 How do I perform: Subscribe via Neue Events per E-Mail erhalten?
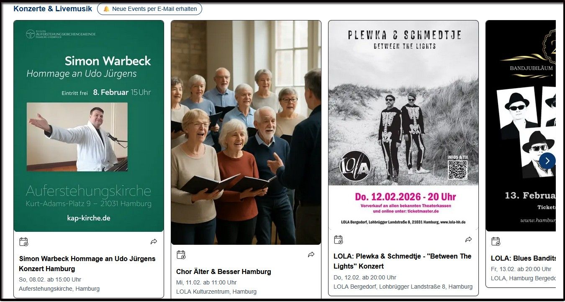point(149,9)
